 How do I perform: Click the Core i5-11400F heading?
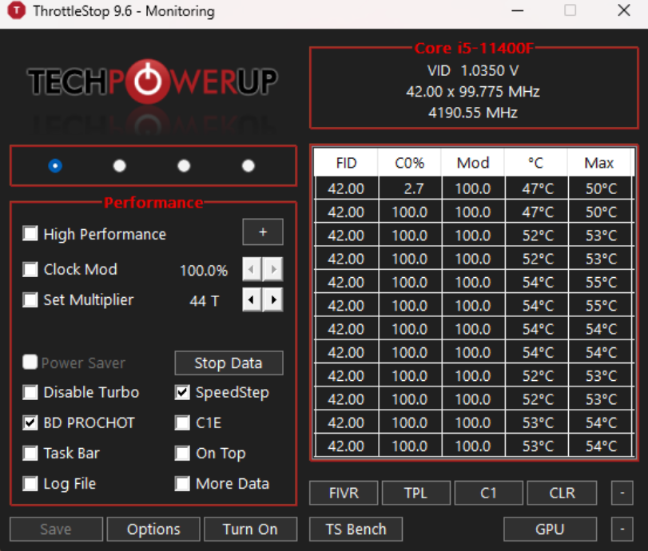(474, 49)
